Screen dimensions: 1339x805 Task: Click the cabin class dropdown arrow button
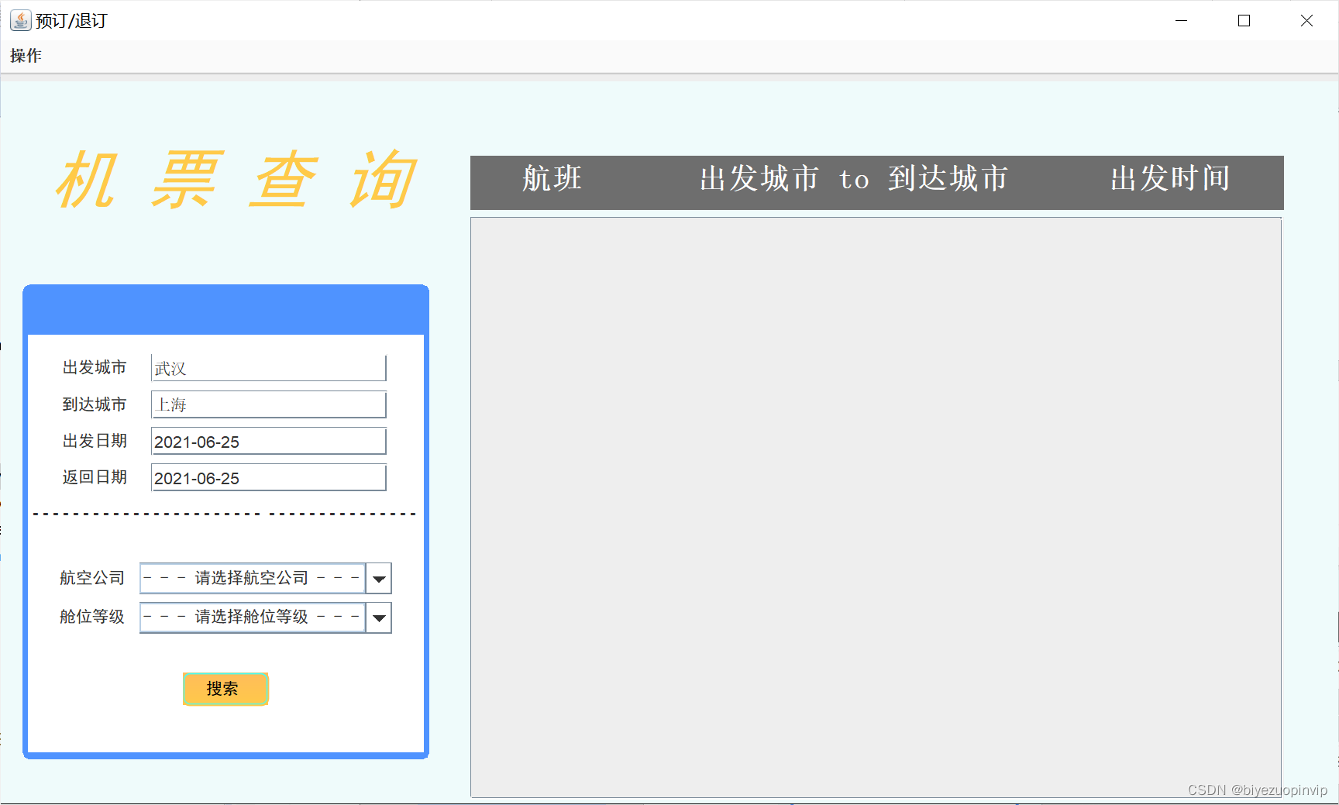coord(378,618)
